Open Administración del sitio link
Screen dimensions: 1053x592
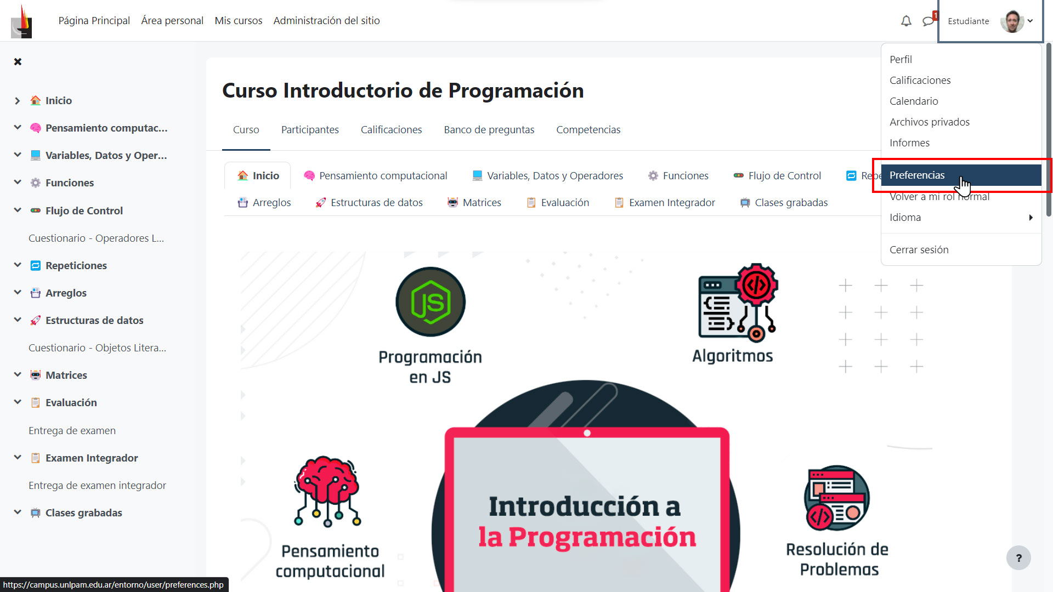(326, 21)
